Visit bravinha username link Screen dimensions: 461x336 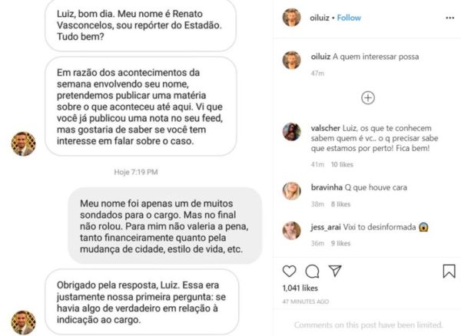tap(327, 187)
